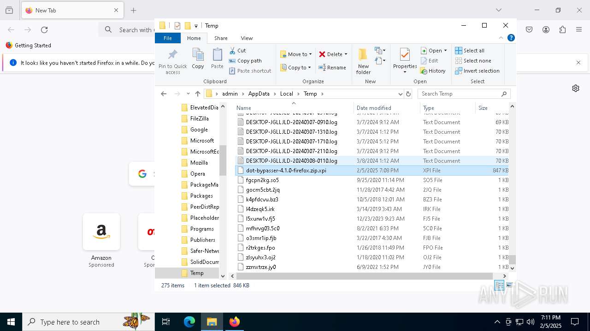
Task: Click admin in address breadcrumb
Action: point(230,94)
